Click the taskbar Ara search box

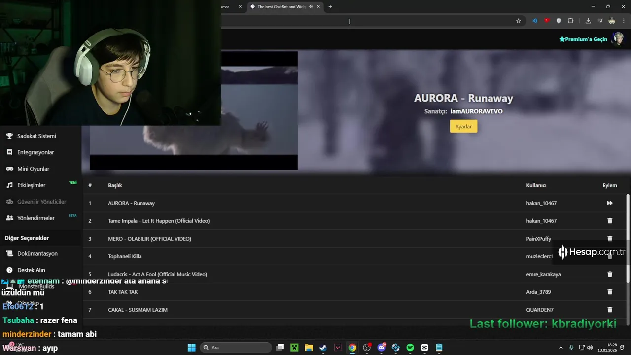[x=236, y=348]
